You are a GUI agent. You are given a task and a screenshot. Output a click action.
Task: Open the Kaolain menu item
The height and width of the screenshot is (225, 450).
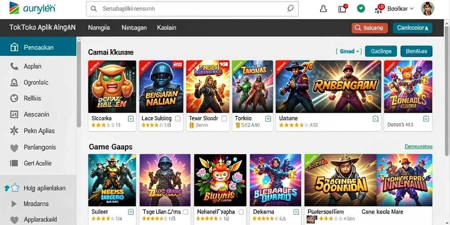point(167,28)
